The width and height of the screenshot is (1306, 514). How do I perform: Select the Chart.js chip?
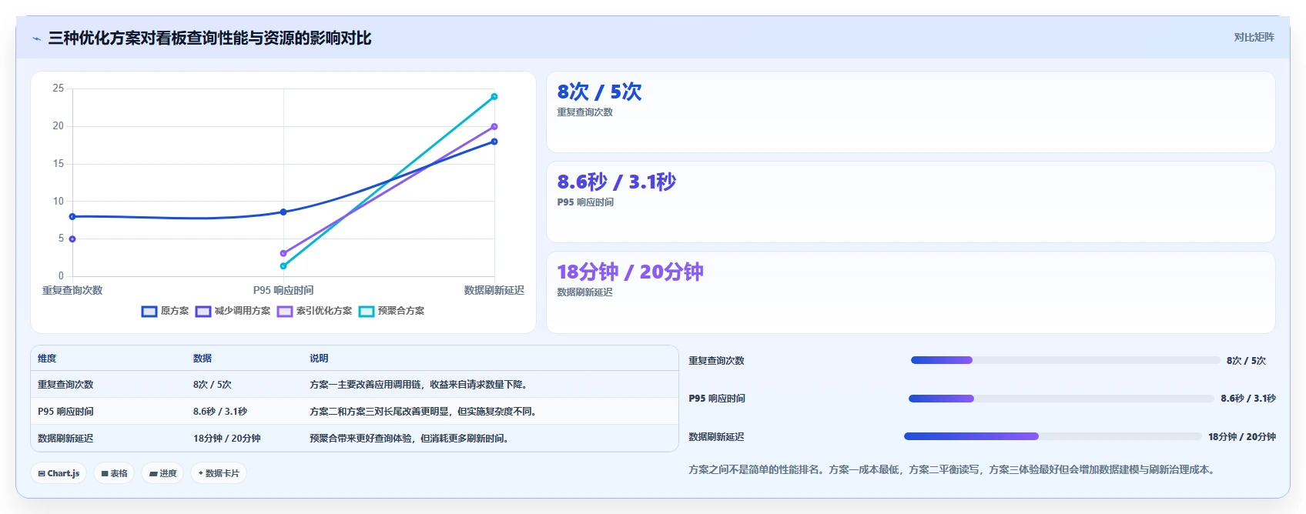click(x=59, y=473)
